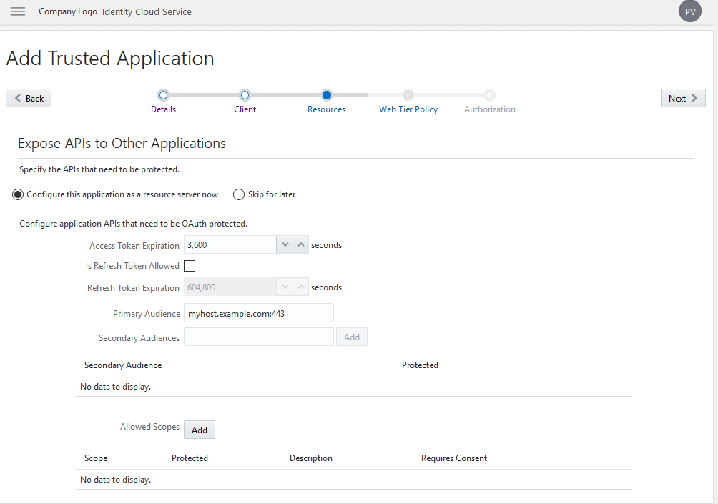This screenshot has height=504, width=718.
Task: Click the Web Tier Policy step circle
Action: click(408, 94)
